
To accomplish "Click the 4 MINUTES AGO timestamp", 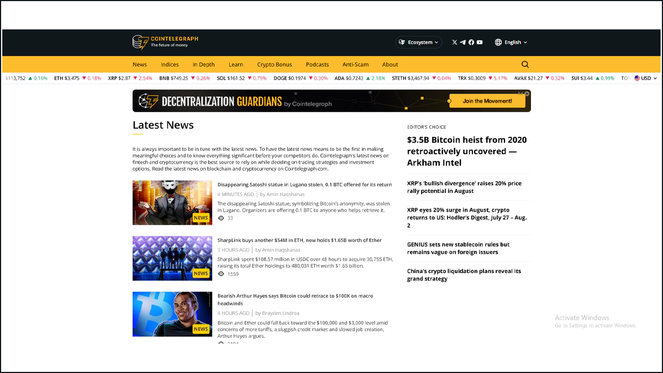I will click(236, 195).
